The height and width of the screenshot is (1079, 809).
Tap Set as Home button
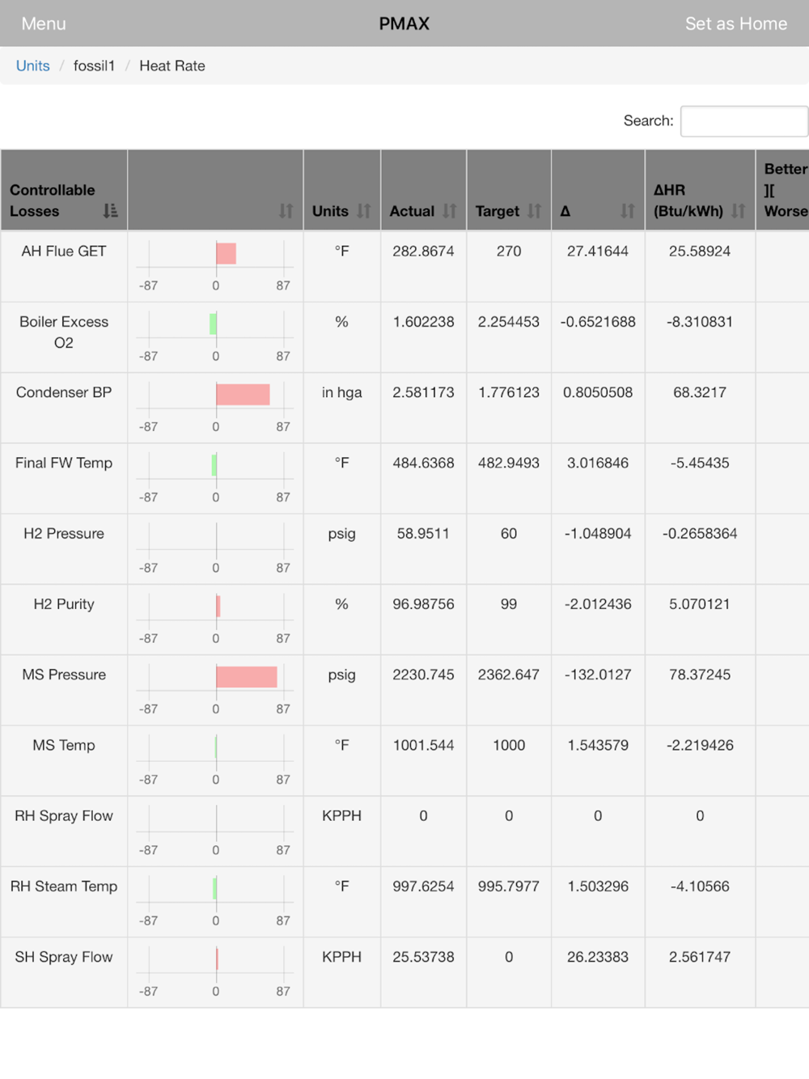pos(735,23)
